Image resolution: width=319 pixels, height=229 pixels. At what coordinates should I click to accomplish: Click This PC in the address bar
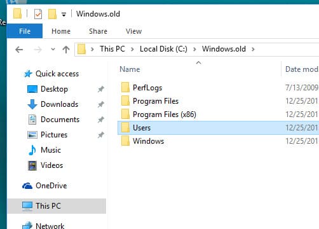coord(112,49)
